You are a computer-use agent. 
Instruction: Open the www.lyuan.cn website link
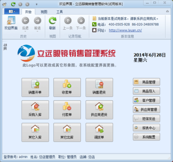tap(125, 31)
